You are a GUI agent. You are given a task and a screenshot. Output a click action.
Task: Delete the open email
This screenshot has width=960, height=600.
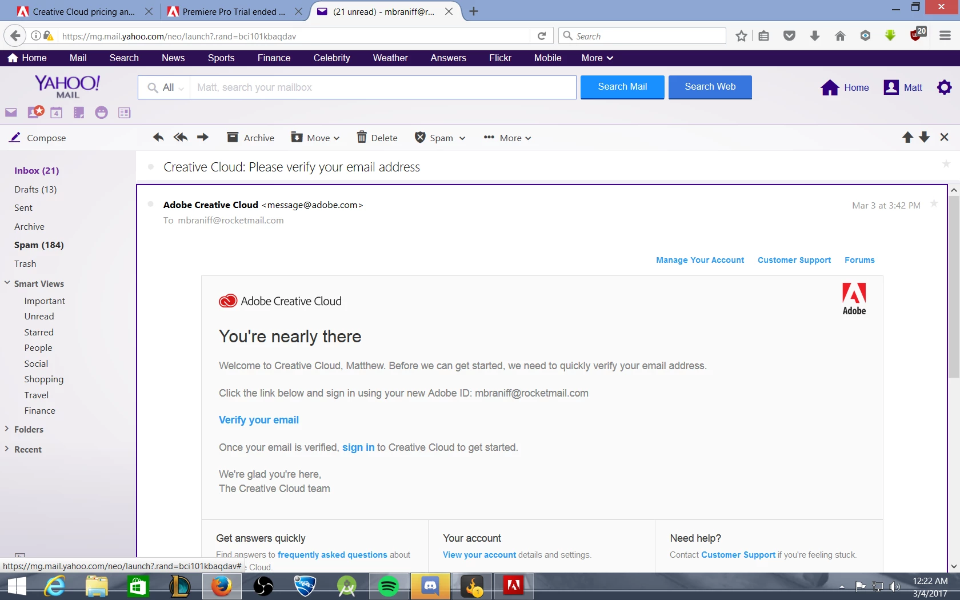coord(377,138)
